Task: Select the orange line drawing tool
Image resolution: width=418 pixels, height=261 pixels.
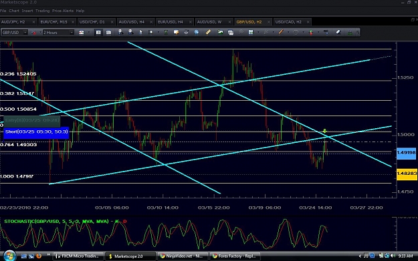Action: tap(281, 32)
